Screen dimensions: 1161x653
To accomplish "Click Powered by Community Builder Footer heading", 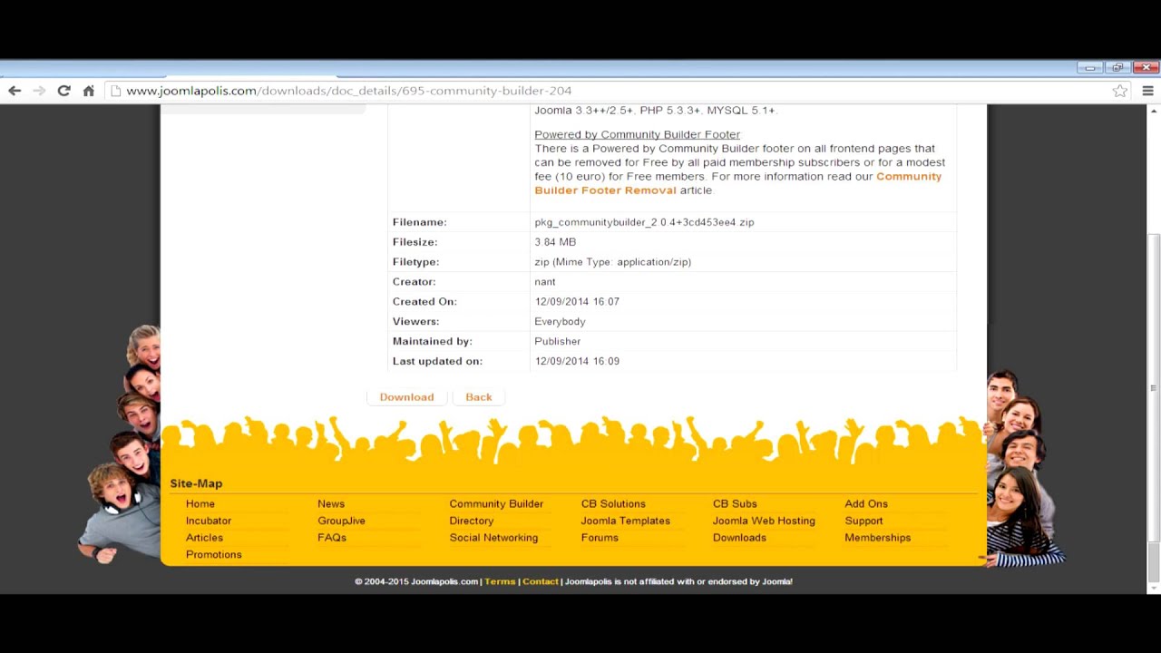I will point(637,134).
